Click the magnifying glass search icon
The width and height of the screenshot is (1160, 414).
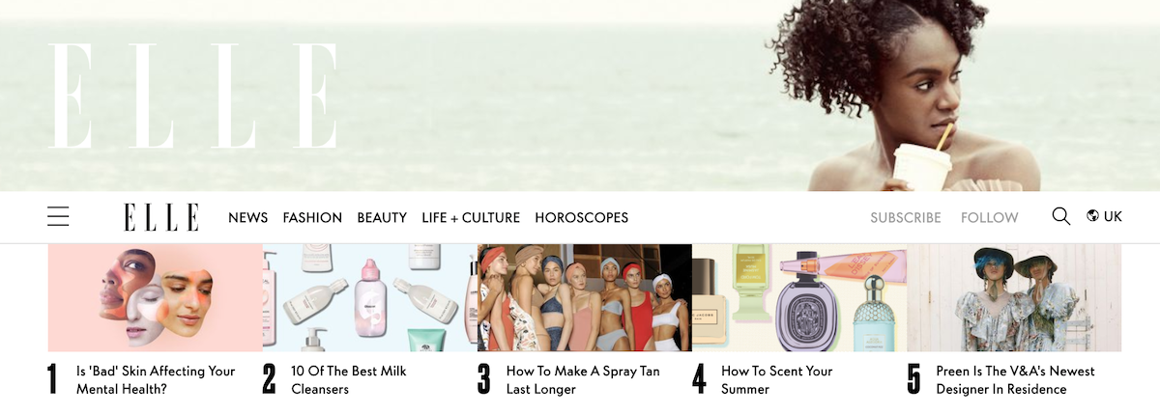(x=1061, y=216)
